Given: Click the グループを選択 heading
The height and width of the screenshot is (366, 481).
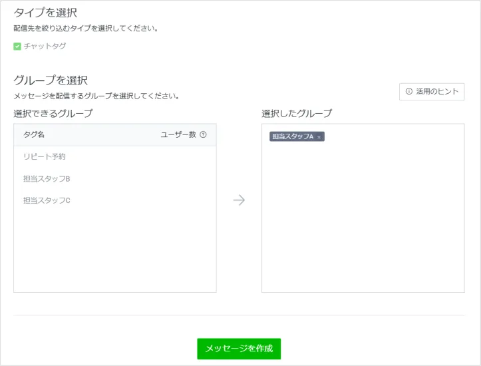Looking at the screenshot, I should (51, 81).
